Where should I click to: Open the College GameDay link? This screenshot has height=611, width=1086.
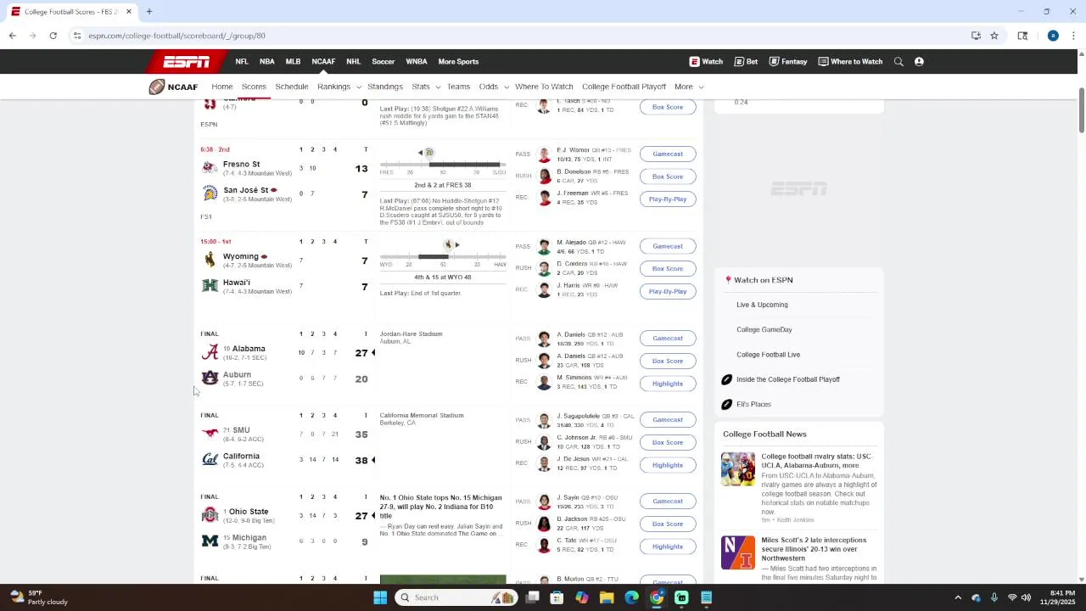coord(764,329)
